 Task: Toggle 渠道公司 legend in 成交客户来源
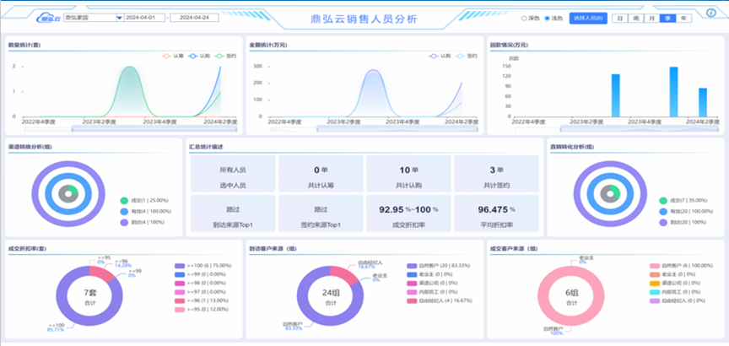[x=675, y=284]
